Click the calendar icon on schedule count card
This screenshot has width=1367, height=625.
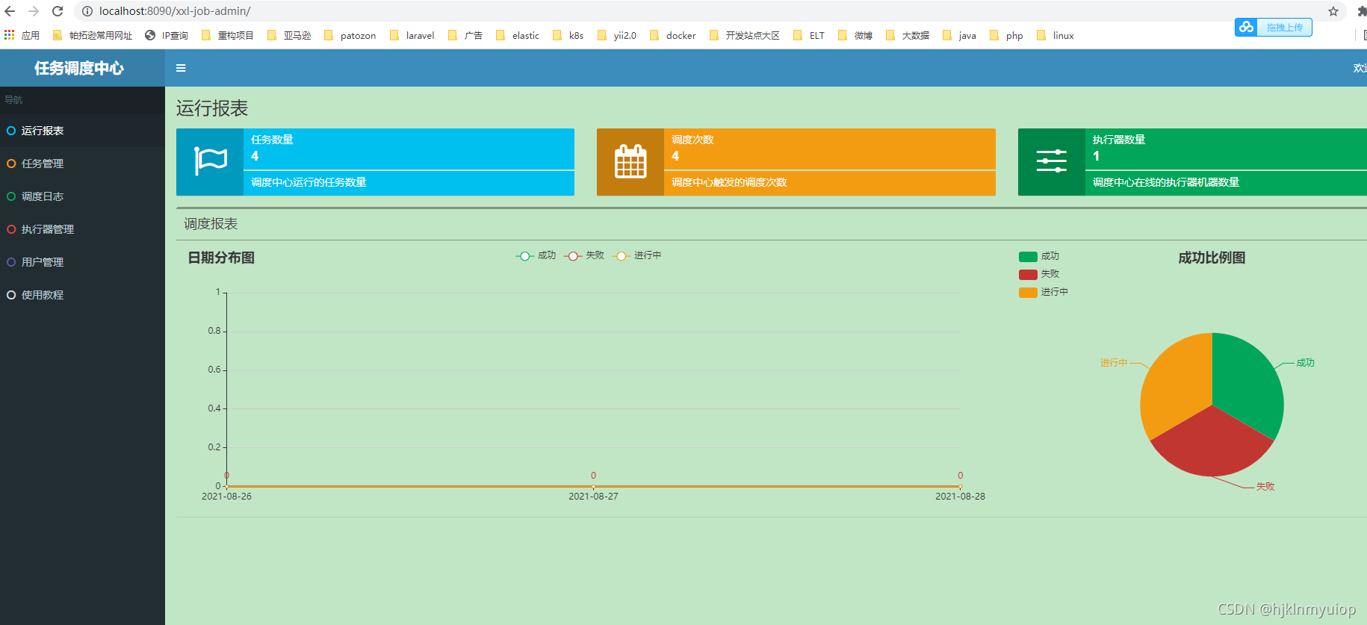(630, 161)
